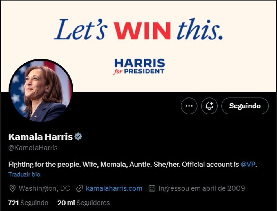
Task: Click the chain link icon beside website
Action: point(80,188)
